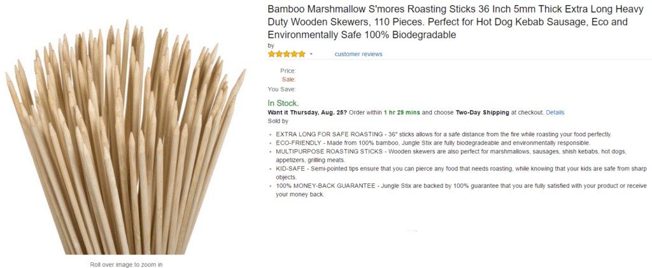Open the shipping Details link
The height and width of the screenshot is (268, 652).
pos(555,113)
